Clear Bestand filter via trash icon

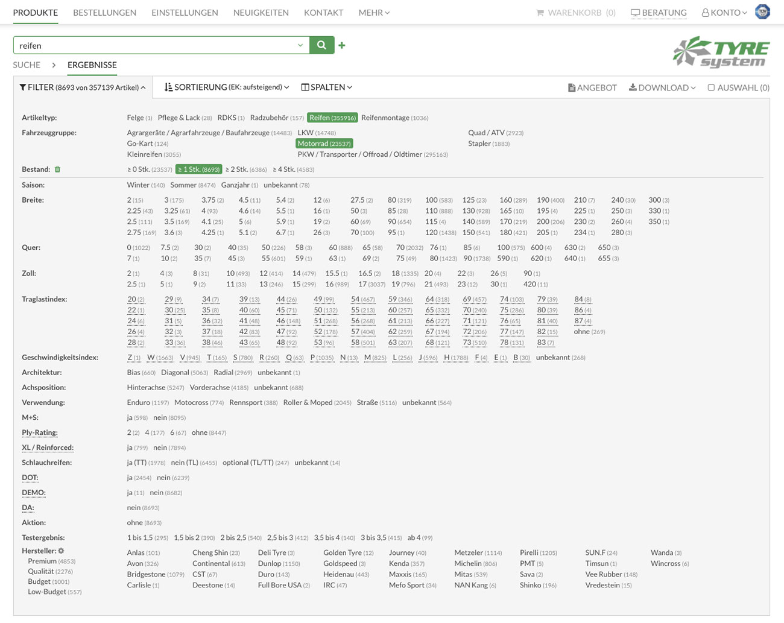(57, 169)
